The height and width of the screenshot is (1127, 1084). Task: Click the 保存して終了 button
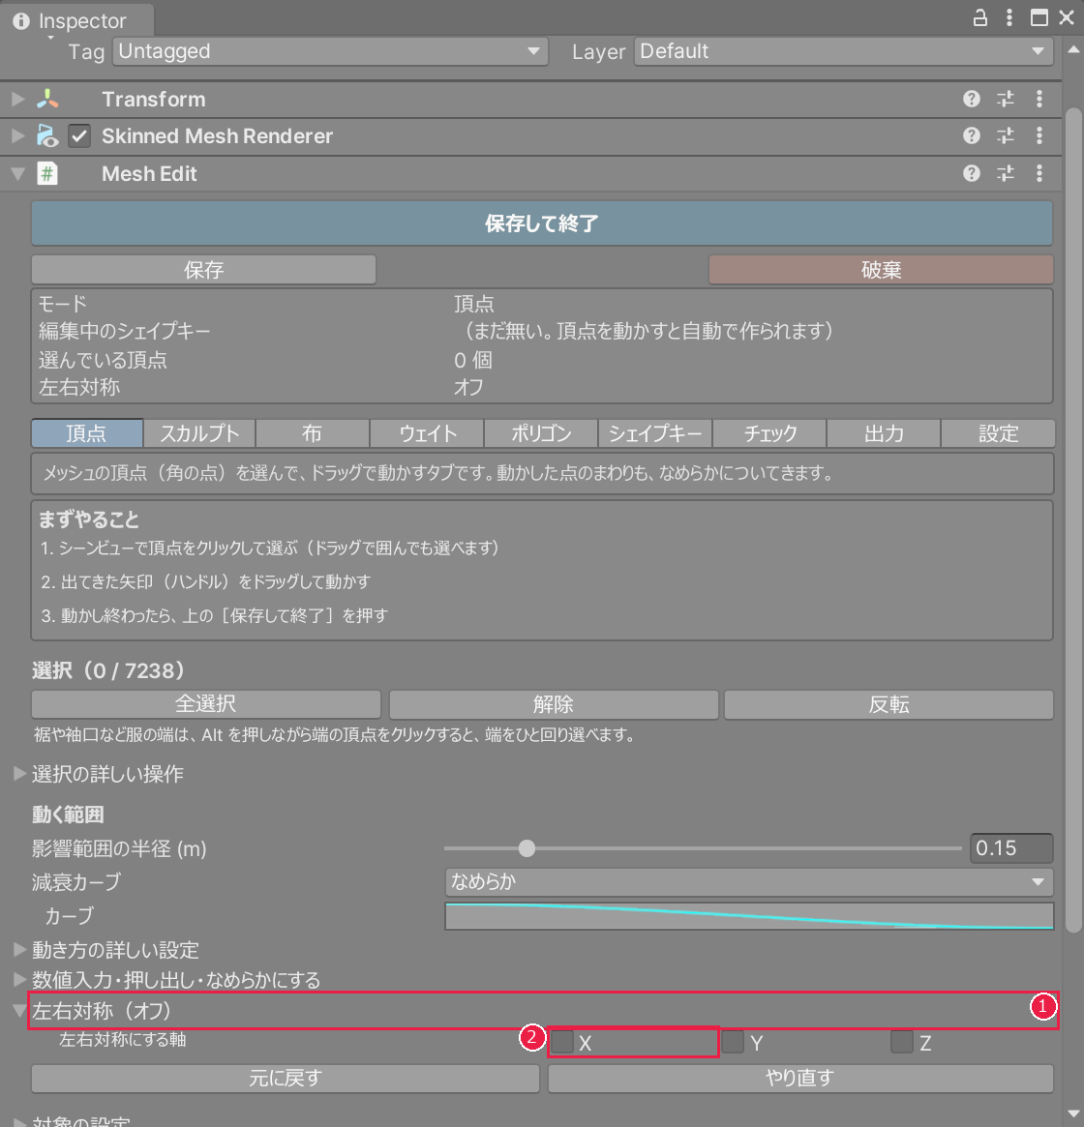pos(542,223)
